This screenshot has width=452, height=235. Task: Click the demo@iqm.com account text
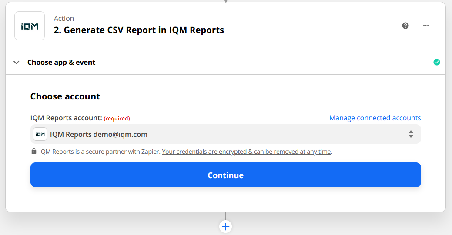click(x=120, y=134)
